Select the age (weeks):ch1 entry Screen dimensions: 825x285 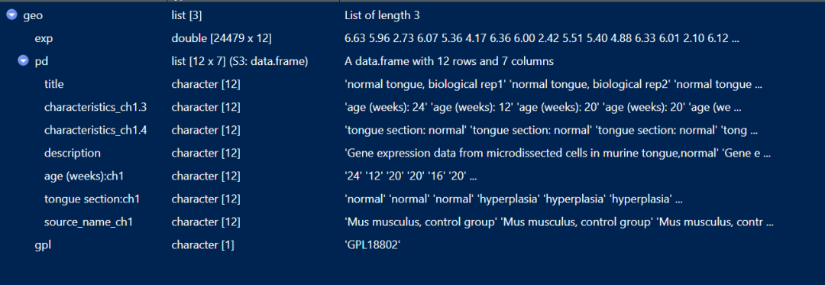click(84, 177)
